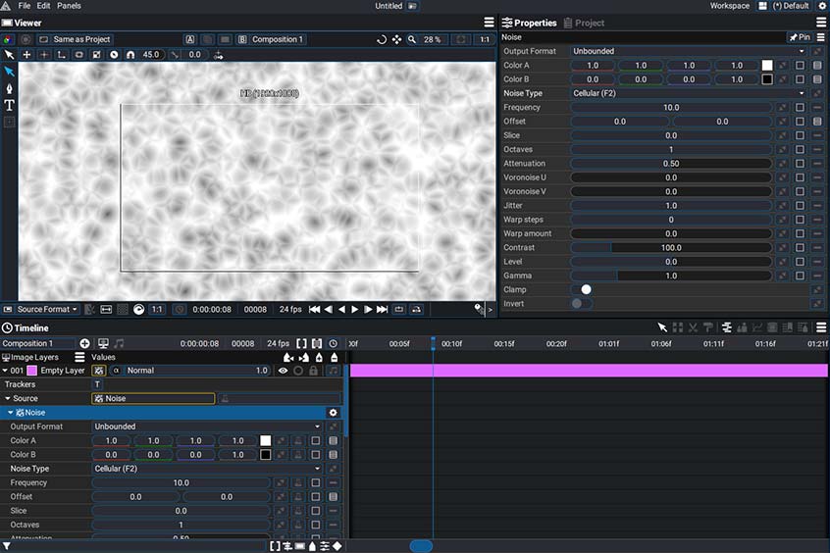Switch to the Project tab
The width and height of the screenshot is (830, 553).
pyautogui.click(x=584, y=23)
